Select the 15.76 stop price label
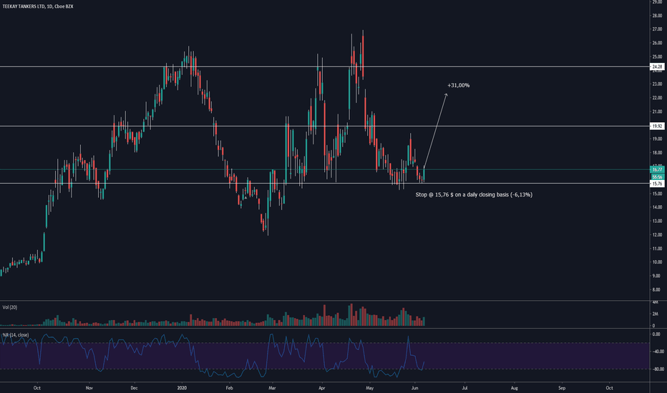 [x=657, y=184]
